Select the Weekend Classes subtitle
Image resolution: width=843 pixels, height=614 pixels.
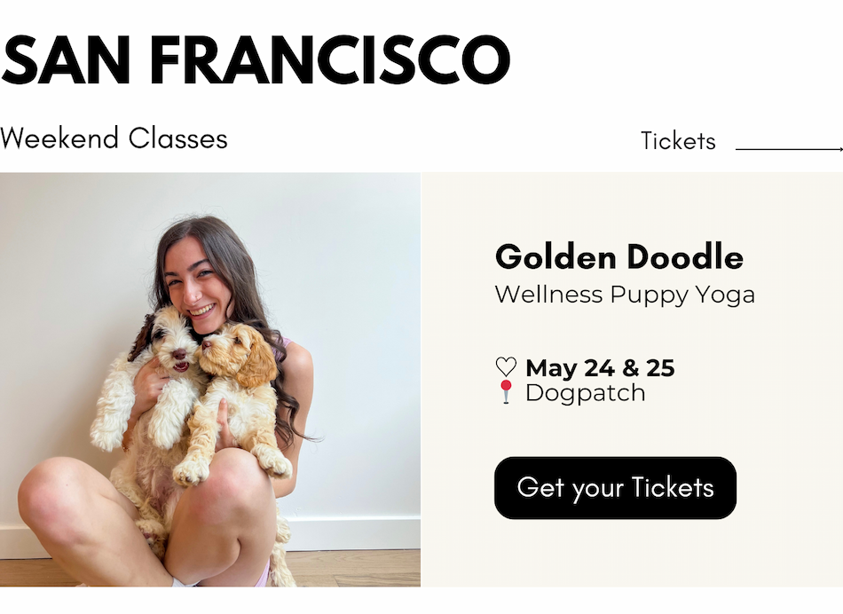coord(114,138)
